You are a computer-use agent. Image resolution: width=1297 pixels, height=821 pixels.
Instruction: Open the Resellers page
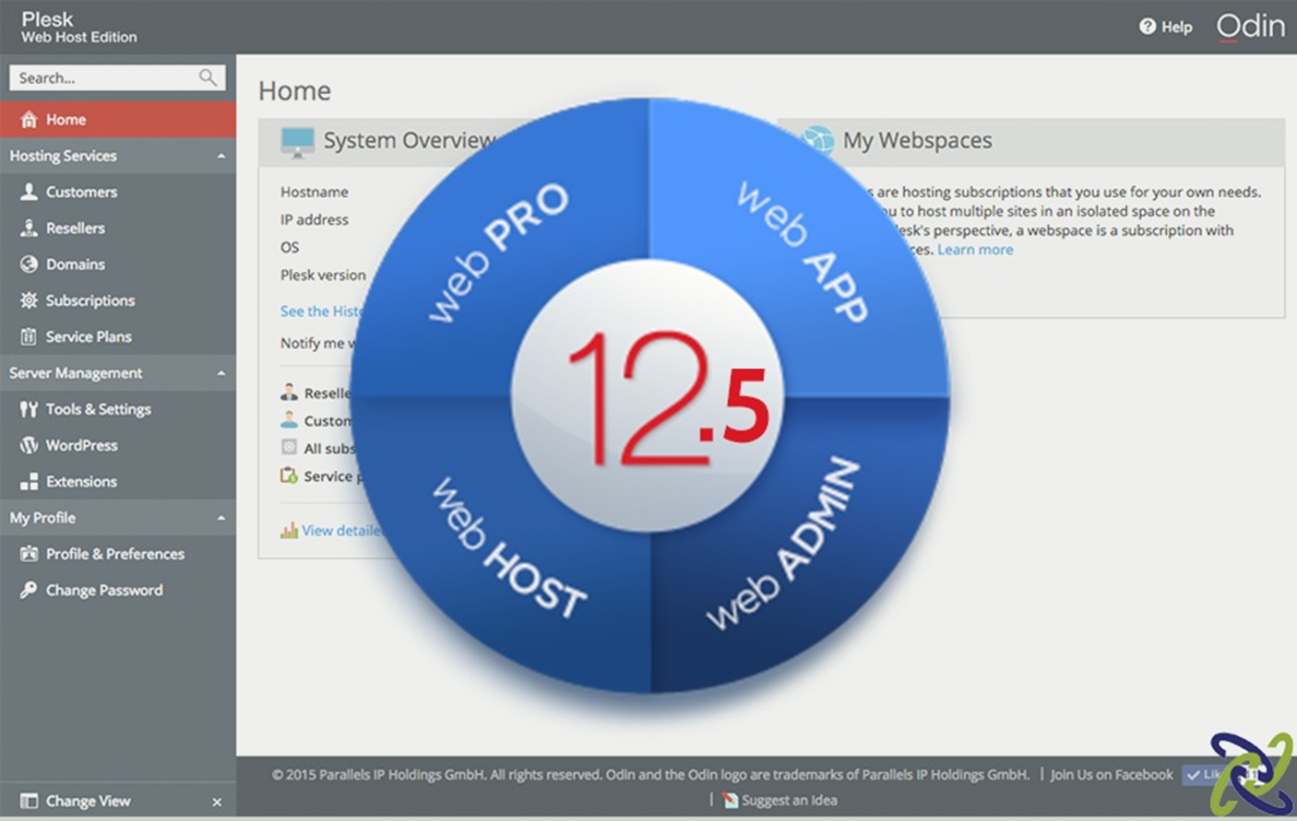pyautogui.click(x=118, y=228)
